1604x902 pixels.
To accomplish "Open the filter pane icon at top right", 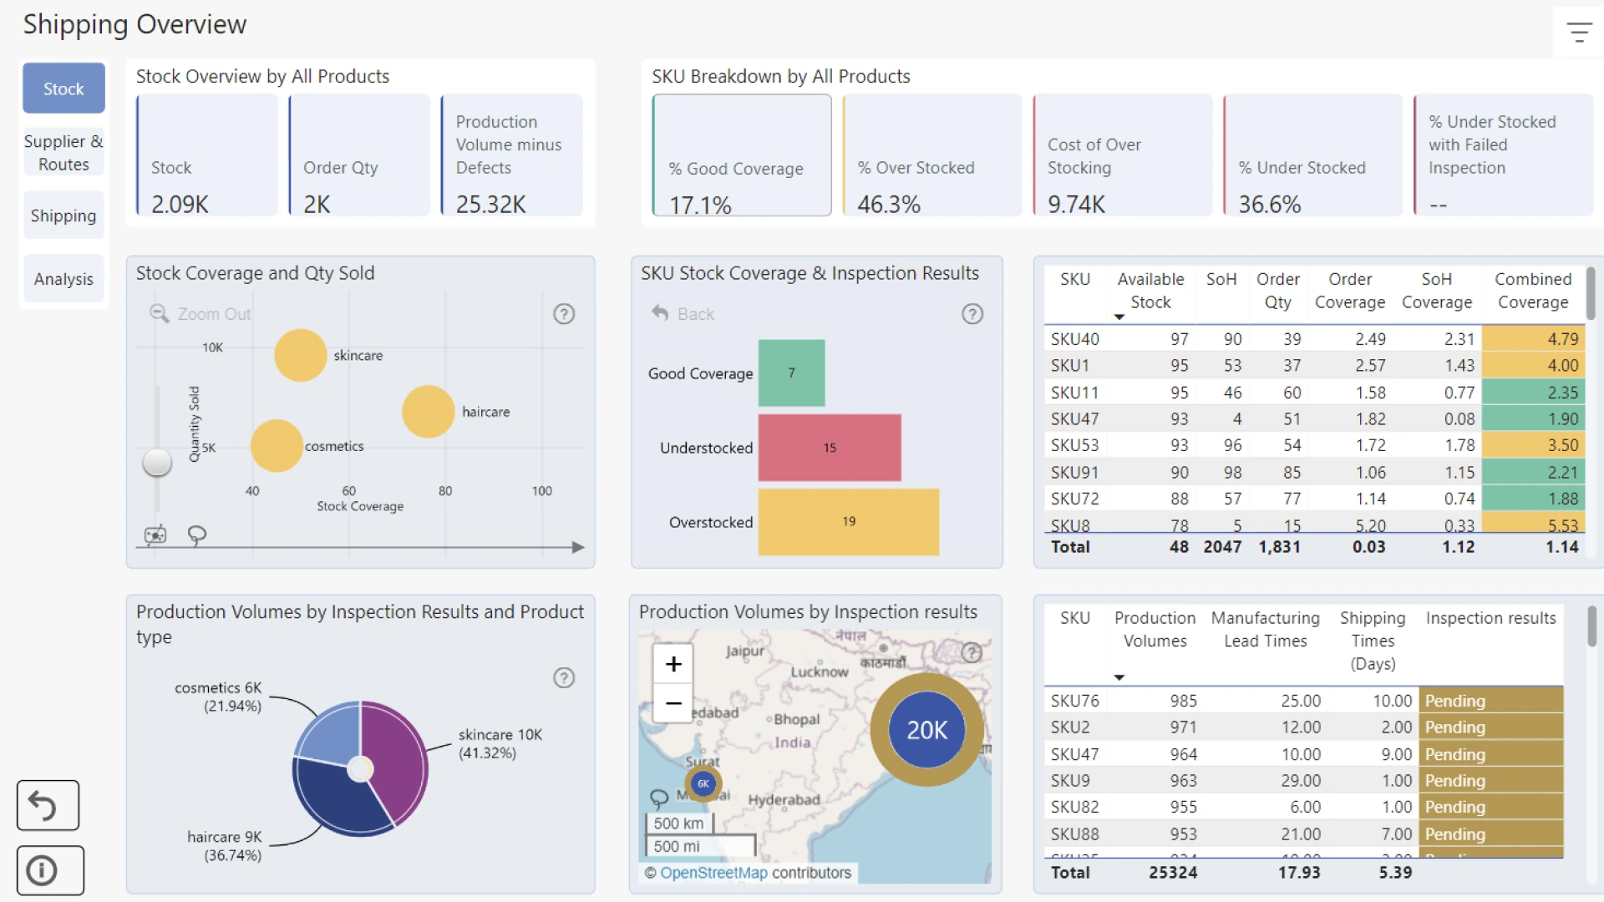I will click(x=1578, y=33).
